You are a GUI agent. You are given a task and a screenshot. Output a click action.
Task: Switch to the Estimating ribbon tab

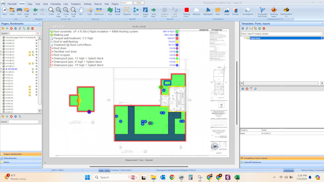click(55, 4)
